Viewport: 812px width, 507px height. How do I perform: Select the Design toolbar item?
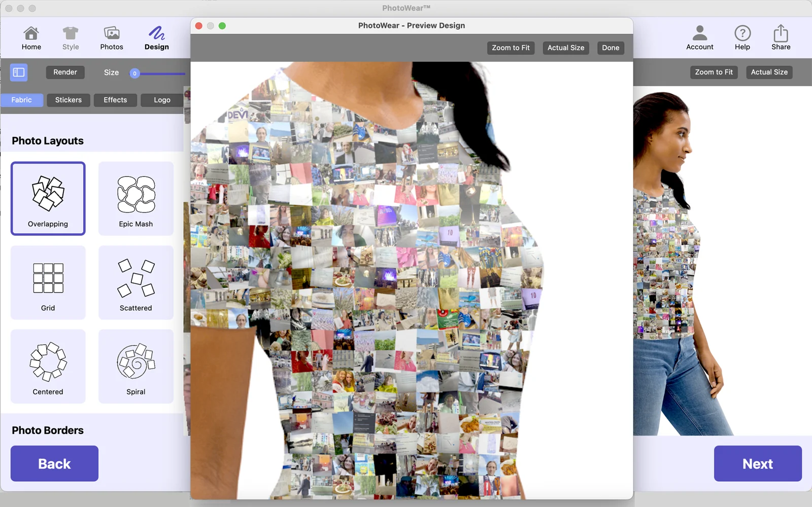click(156, 39)
